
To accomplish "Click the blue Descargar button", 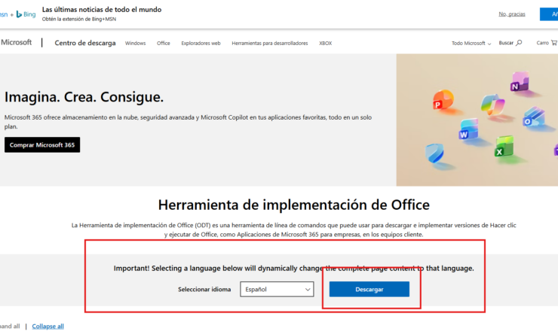I will [369, 289].
